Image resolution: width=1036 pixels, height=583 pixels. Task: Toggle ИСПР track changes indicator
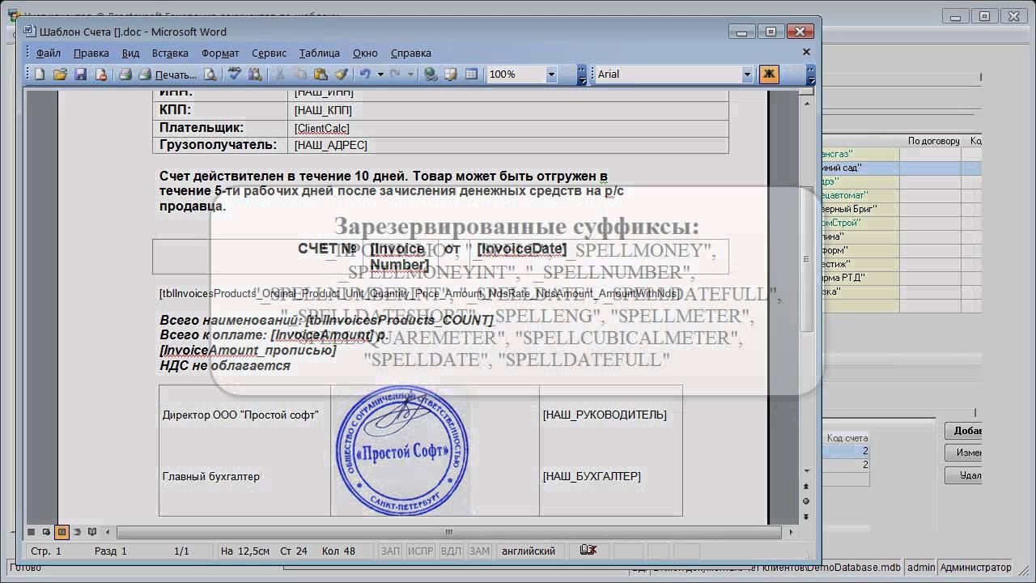click(421, 551)
